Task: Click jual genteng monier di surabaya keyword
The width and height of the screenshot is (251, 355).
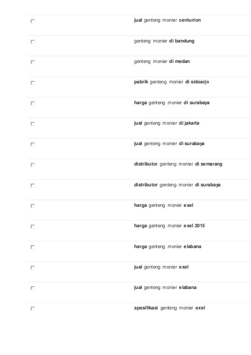Action: [x=169, y=143]
